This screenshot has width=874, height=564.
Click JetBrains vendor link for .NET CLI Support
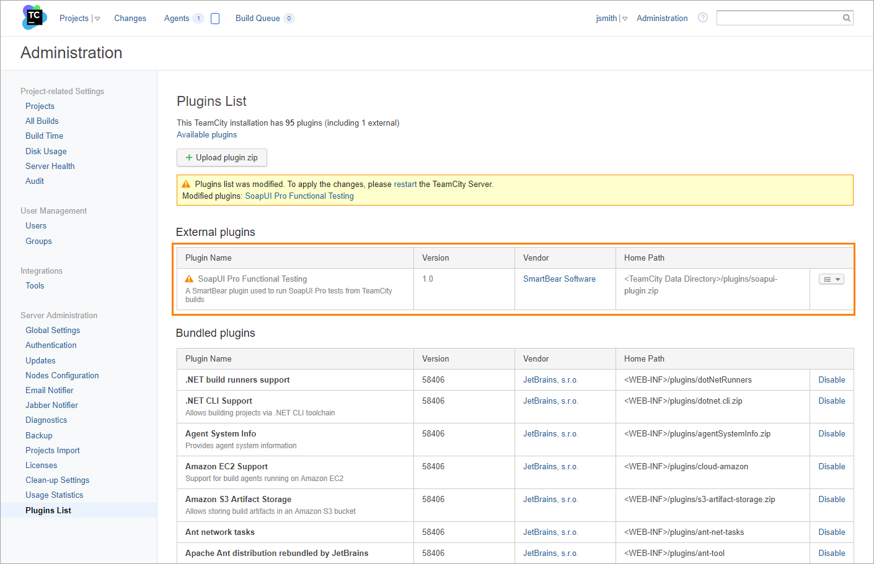(550, 401)
